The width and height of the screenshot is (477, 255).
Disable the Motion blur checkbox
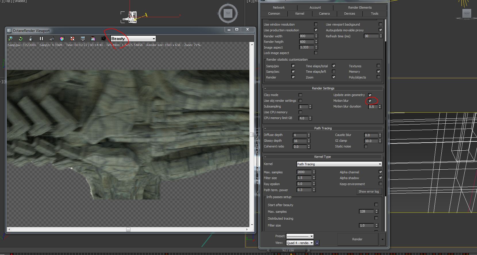click(370, 101)
